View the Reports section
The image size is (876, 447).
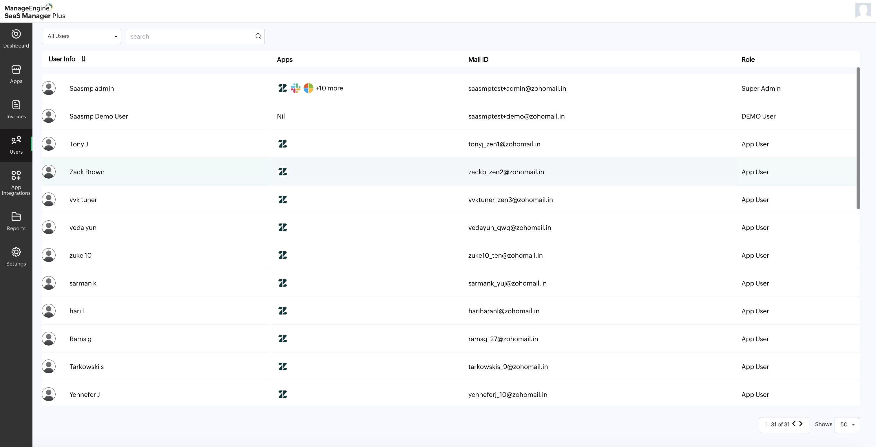click(x=16, y=221)
